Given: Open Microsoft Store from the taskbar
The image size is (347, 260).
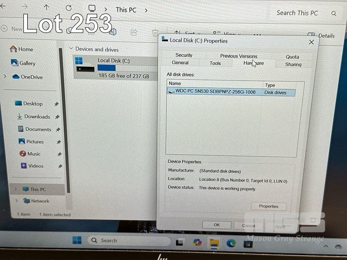Looking at the screenshot, I should [x=248, y=244].
